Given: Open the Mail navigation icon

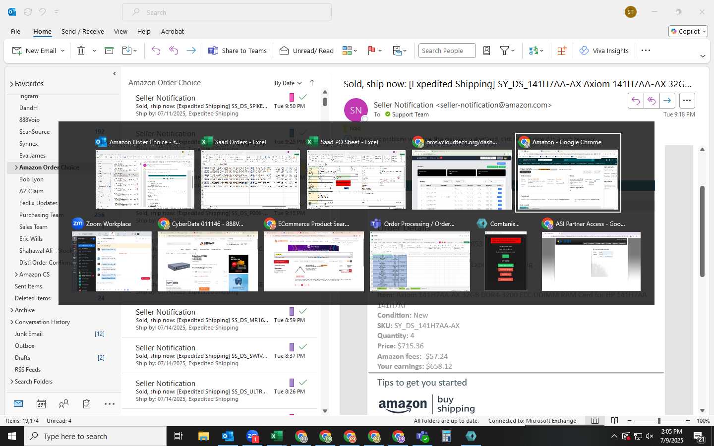Looking at the screenshot, I should [x=18, y=404].
